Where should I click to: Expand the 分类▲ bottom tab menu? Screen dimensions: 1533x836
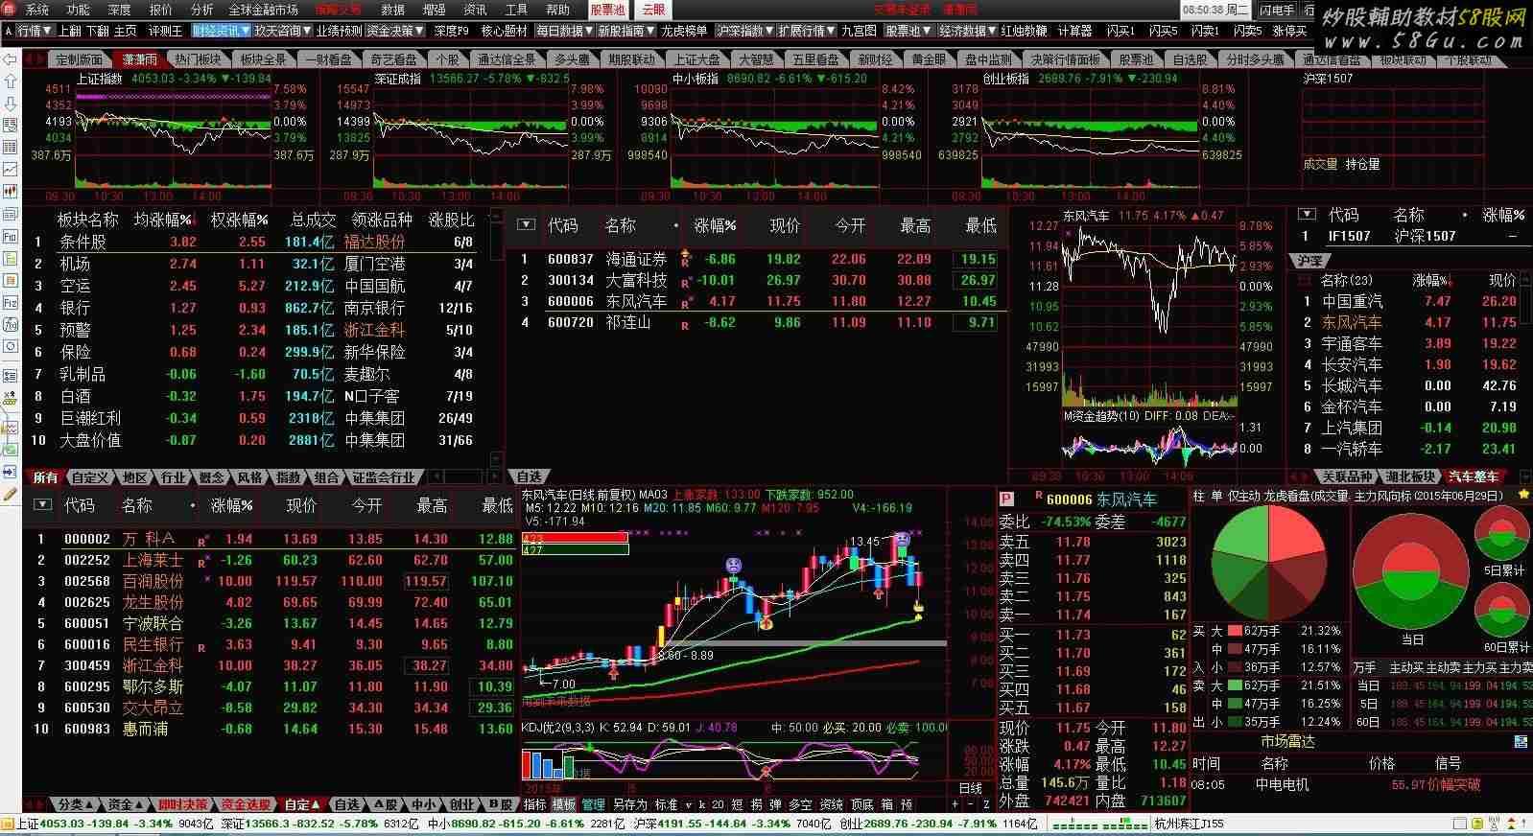point(76,804)
